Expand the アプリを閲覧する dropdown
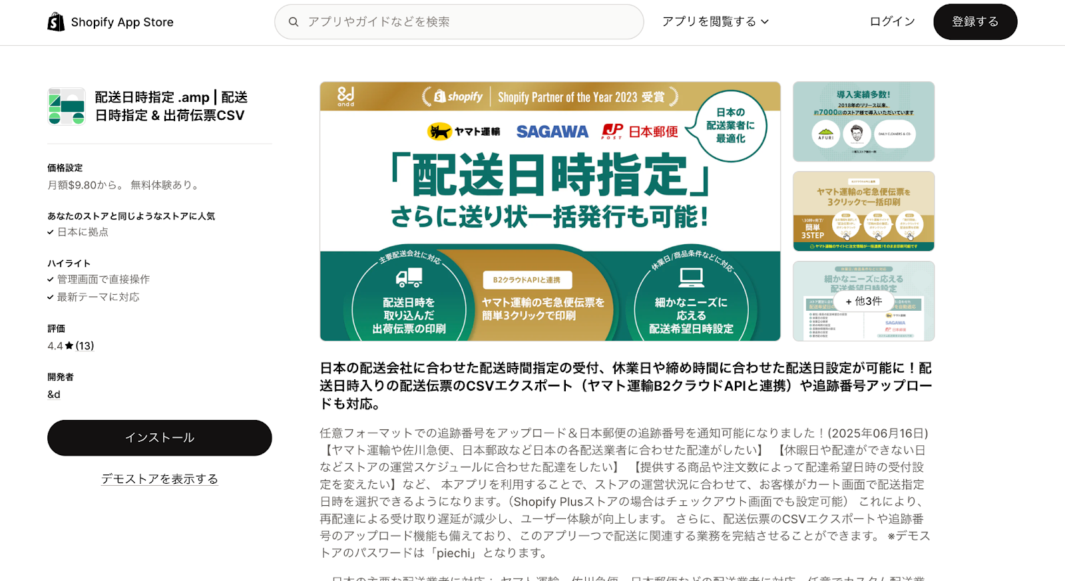The width and height of the screenshot is (1065, 581). click(x=716, y=21)
